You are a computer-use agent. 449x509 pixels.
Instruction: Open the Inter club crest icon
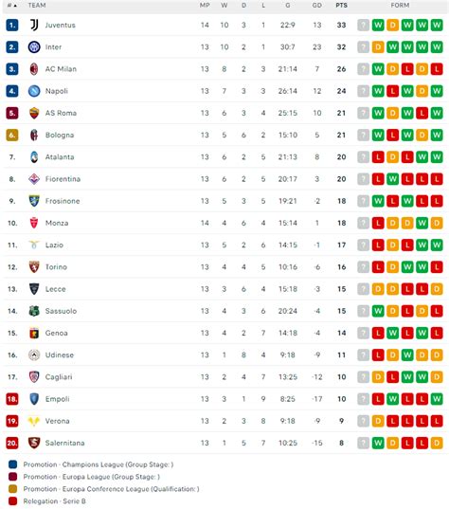coord(34,47)
